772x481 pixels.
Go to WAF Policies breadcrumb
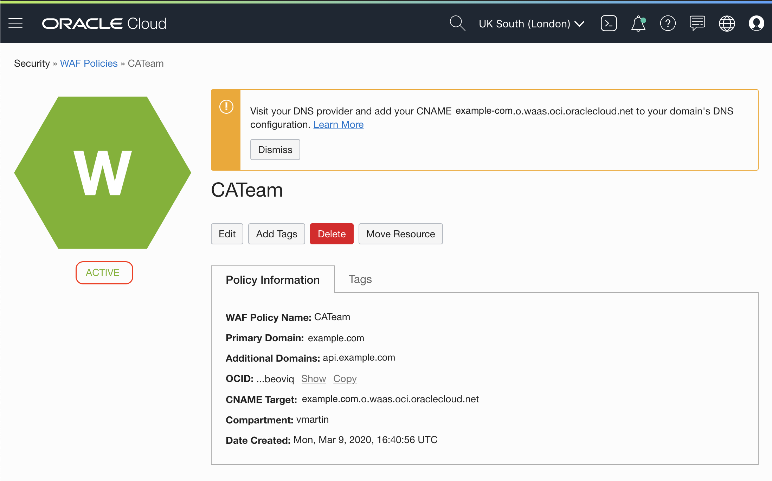[x=89, y=63]
